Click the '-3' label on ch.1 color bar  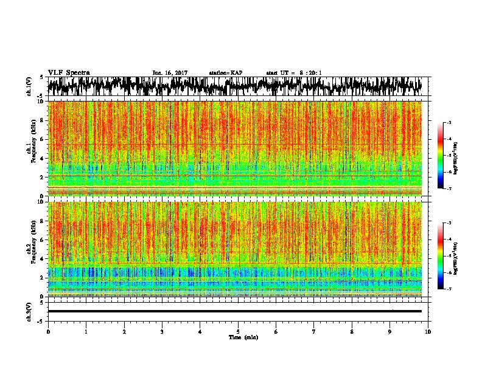tap(449, 122)
